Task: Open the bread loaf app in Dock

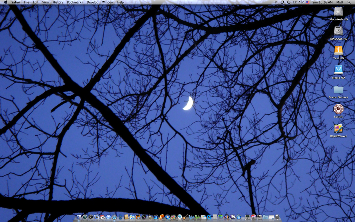Action: pos(162,217)
